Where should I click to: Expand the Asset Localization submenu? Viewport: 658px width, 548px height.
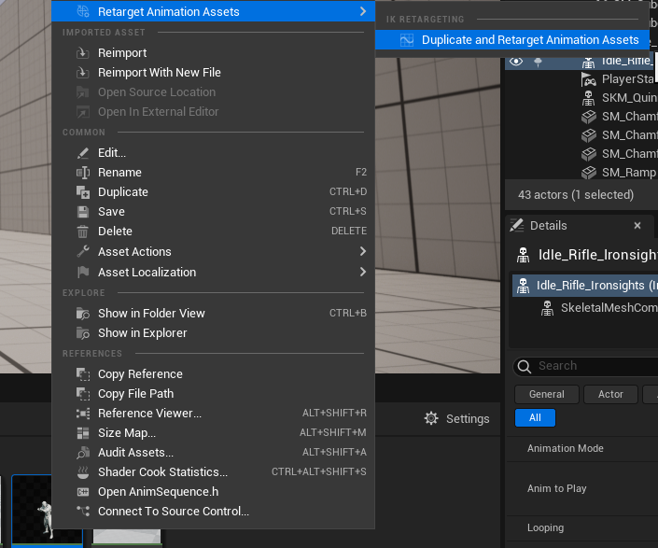(213, 273)
